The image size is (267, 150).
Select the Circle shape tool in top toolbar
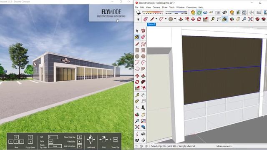(171, 19)
